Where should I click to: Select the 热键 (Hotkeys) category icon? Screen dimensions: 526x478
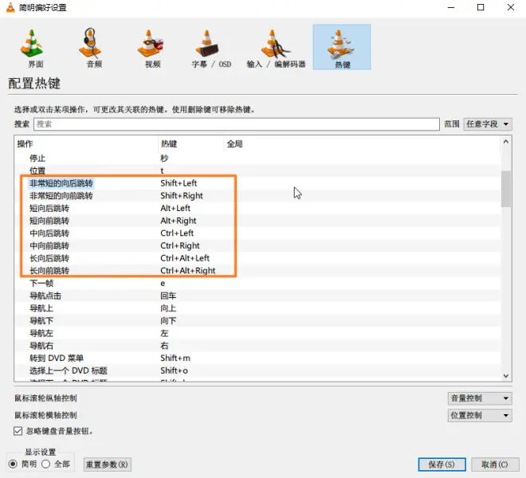click(x=342, y=47)
